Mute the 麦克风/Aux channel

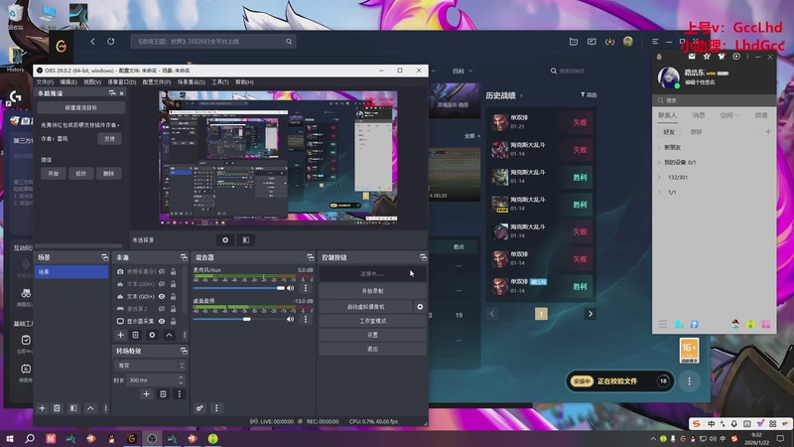pyautogui.click(x=290, y=288)
